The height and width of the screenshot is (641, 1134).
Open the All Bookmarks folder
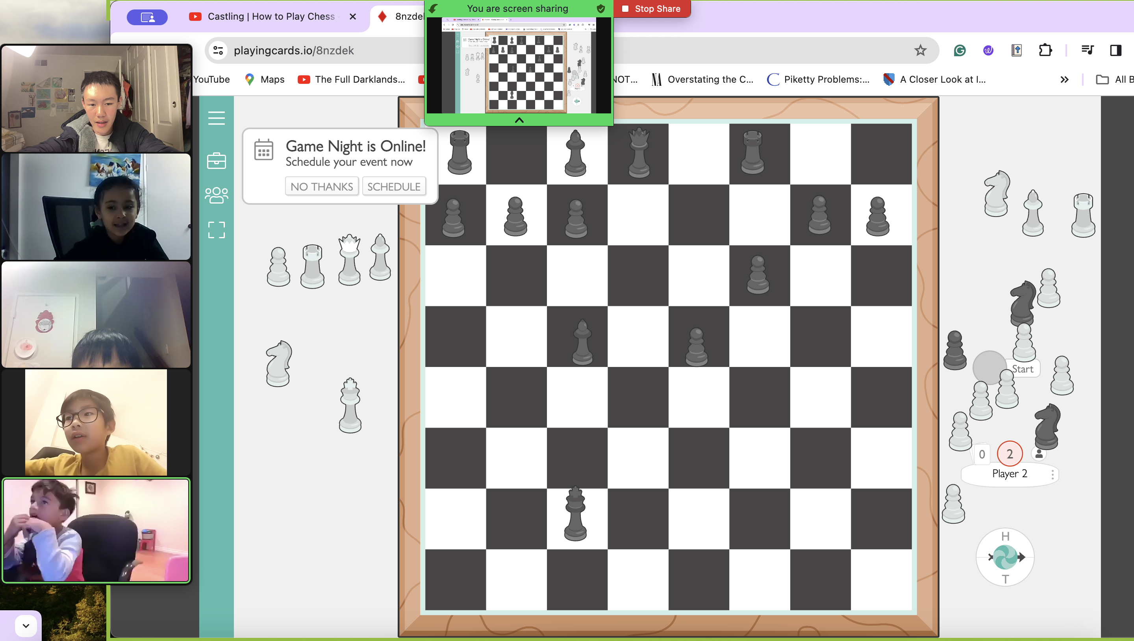click(1115, 80)
